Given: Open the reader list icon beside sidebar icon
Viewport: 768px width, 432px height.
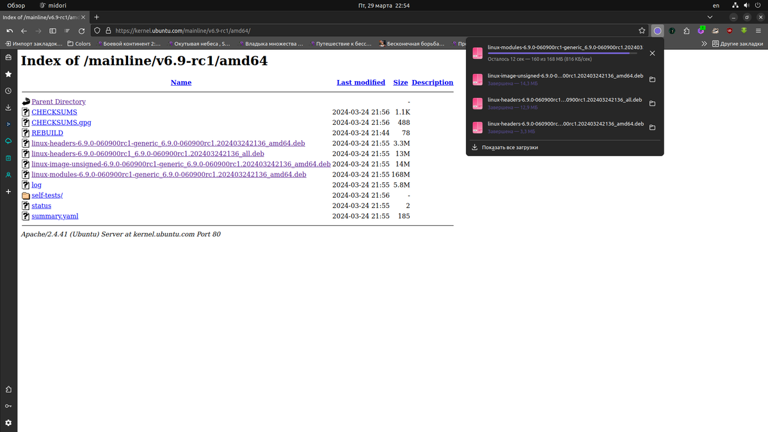Looking at the screenshot, I should 67,30.
